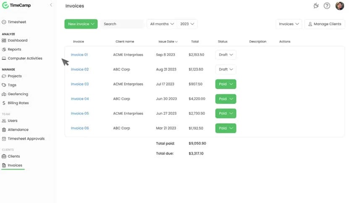Open Paid status dropdown for Invoice 03
Screen dimensions: 351x203
pyautogui.click(x=225, y=84)
